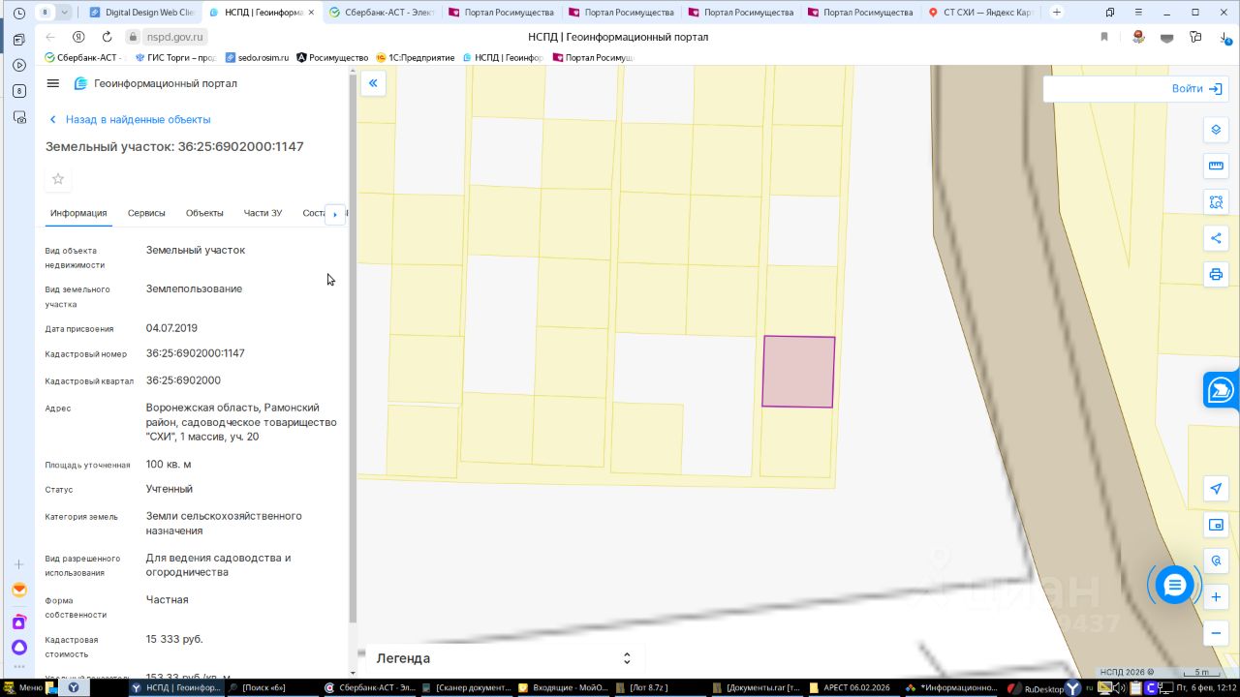Open the hamburger menu of Геоинформационный портал
The image size is (1240, 697).
pos(53,83)
